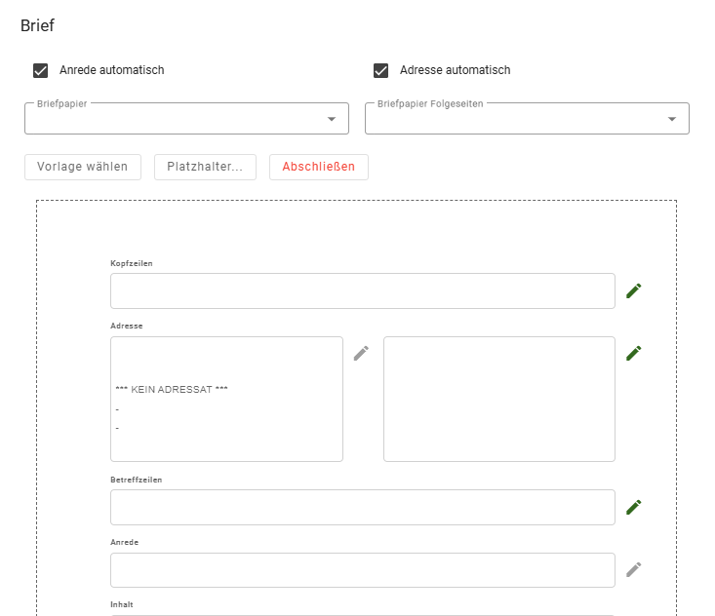This screenshot has width=715, height=616.
Task: Click the gray pencil next to recipient address box
Action: pyautogui.click(x=361, y=353)
